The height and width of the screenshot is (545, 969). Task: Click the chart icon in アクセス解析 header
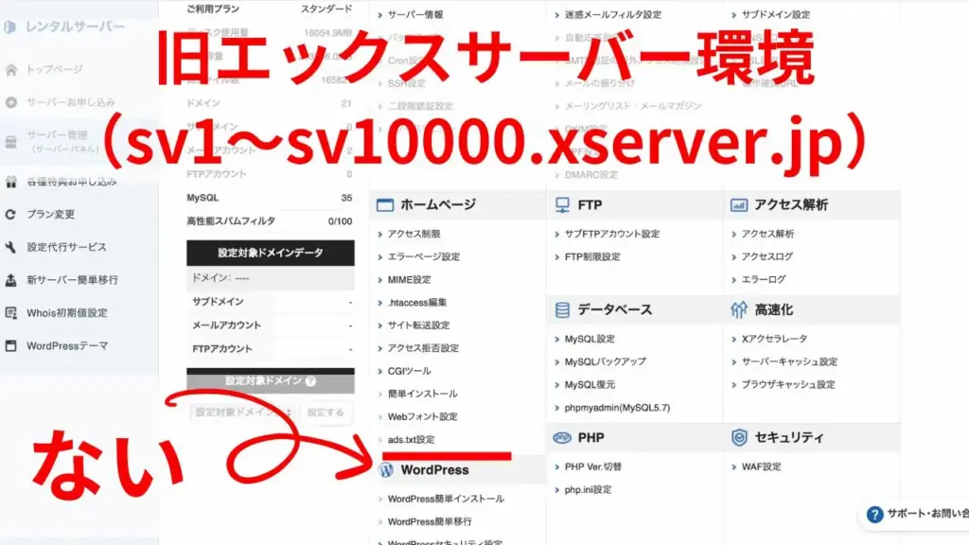tap(739, 204)
